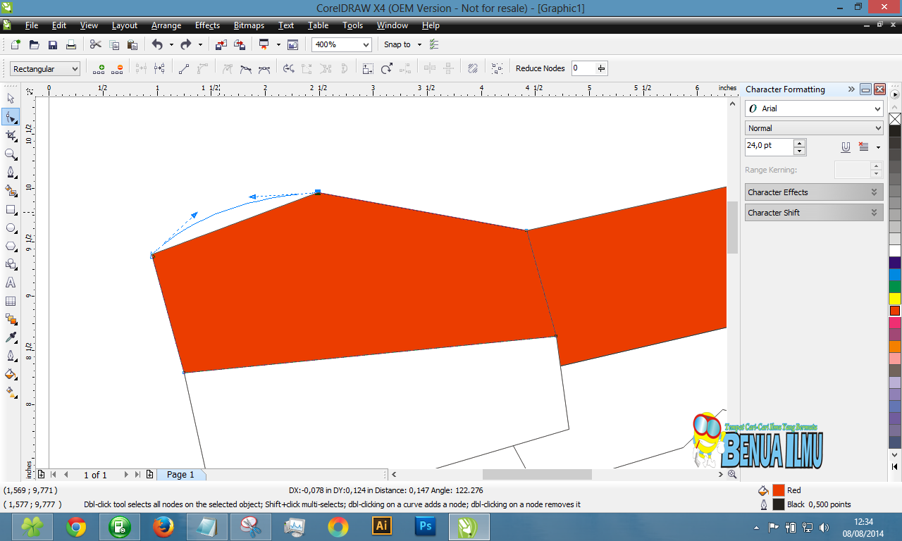Select the Crop tool
The image size is (902, 541).
click(x=11, y=135)
